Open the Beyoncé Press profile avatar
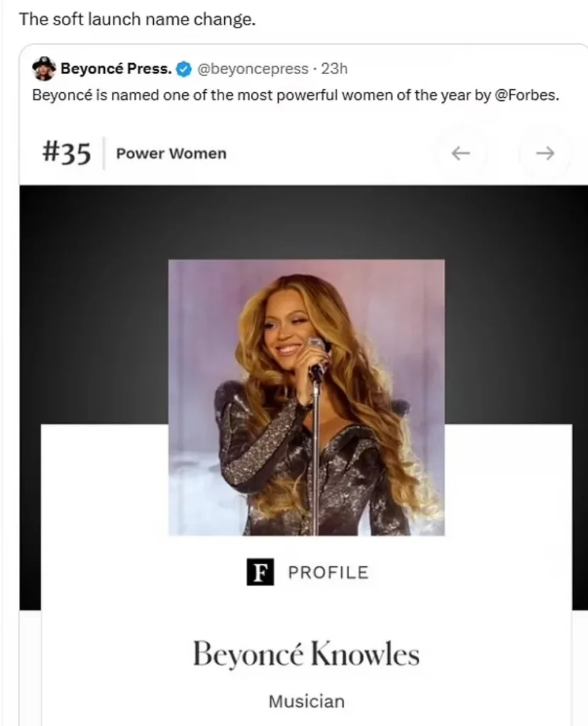Screen dimensions: 588x726 point(44,69)
